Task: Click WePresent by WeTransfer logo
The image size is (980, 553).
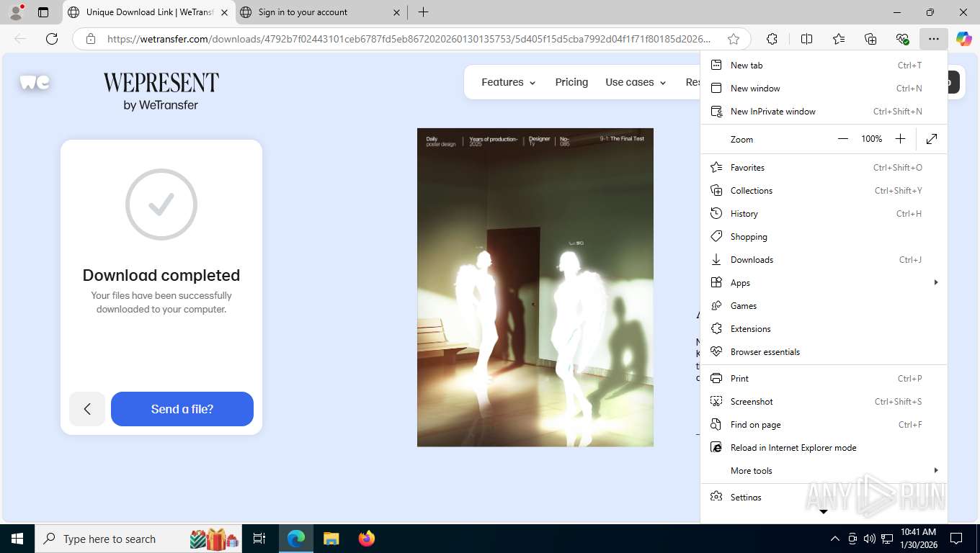Action: pos(161,91)
